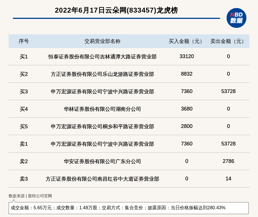Click buy amount 7360 in 买3 row

pyautogui.click(x=187, y=91)
